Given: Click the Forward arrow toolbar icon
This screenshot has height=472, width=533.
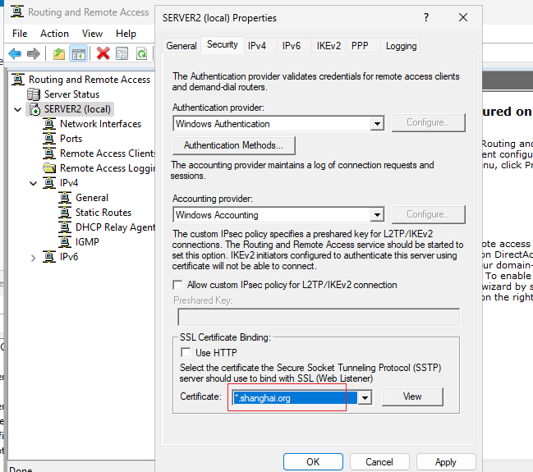Looking at the screenshot, I should coord(34,53).
